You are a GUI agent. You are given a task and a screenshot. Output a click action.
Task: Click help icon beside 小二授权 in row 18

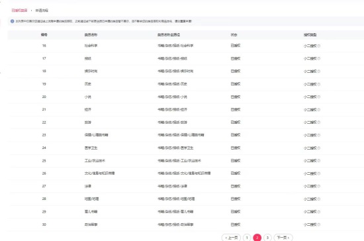tap(319, 72)
